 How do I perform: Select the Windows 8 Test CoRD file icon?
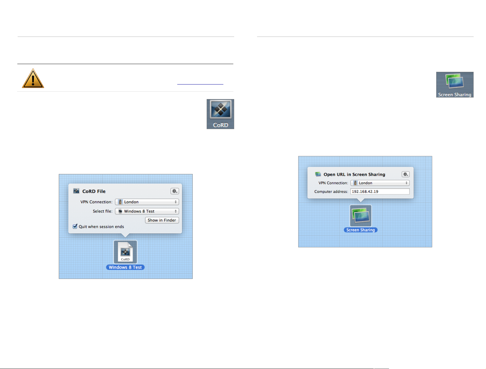pos(125,252)
